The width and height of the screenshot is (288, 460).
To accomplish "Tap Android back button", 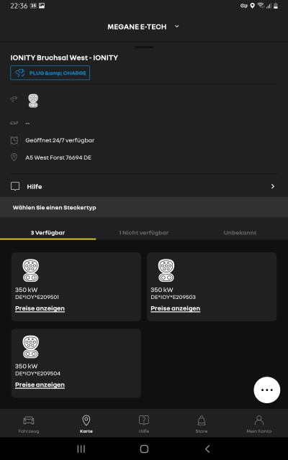I will pyautogui.click(x=207, y=448).
